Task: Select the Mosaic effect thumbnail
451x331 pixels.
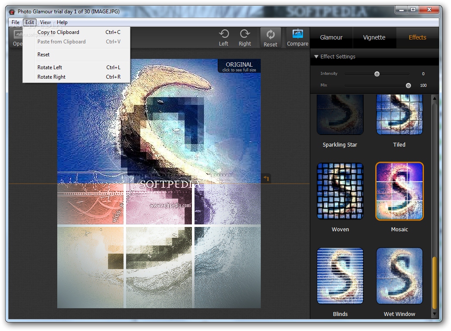Action: pyautogui.click(x=399, y=191)
